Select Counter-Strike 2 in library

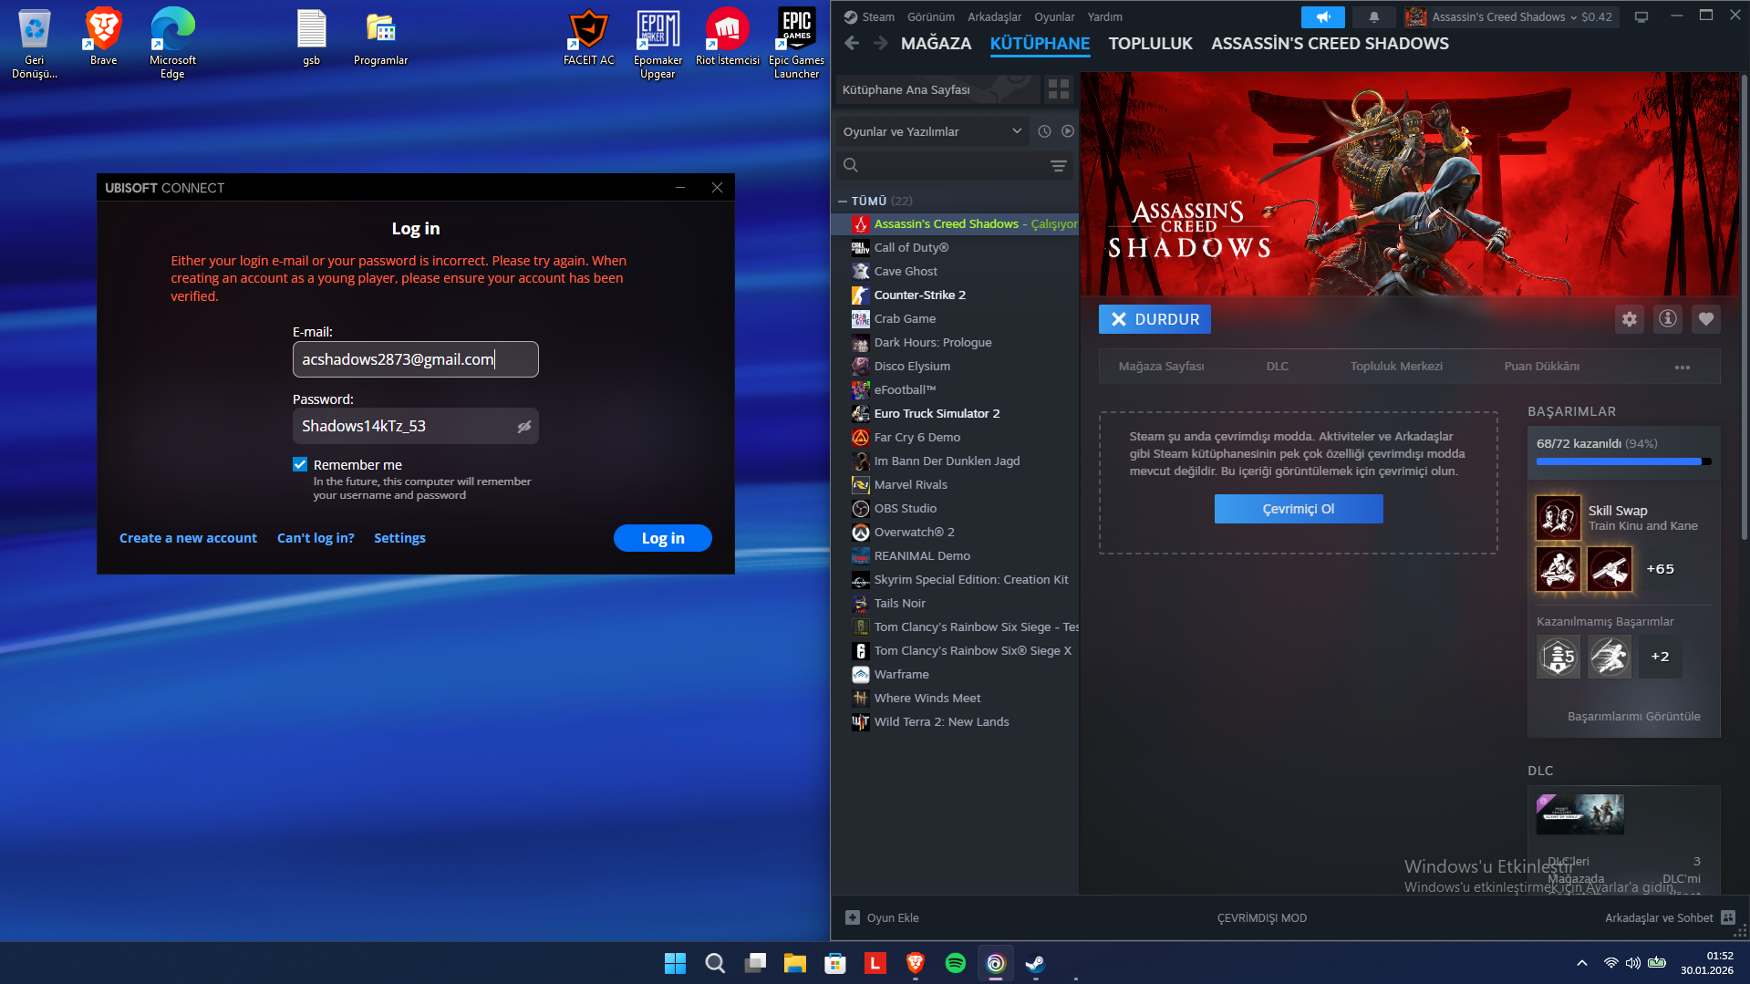click(x=955, y=295)
